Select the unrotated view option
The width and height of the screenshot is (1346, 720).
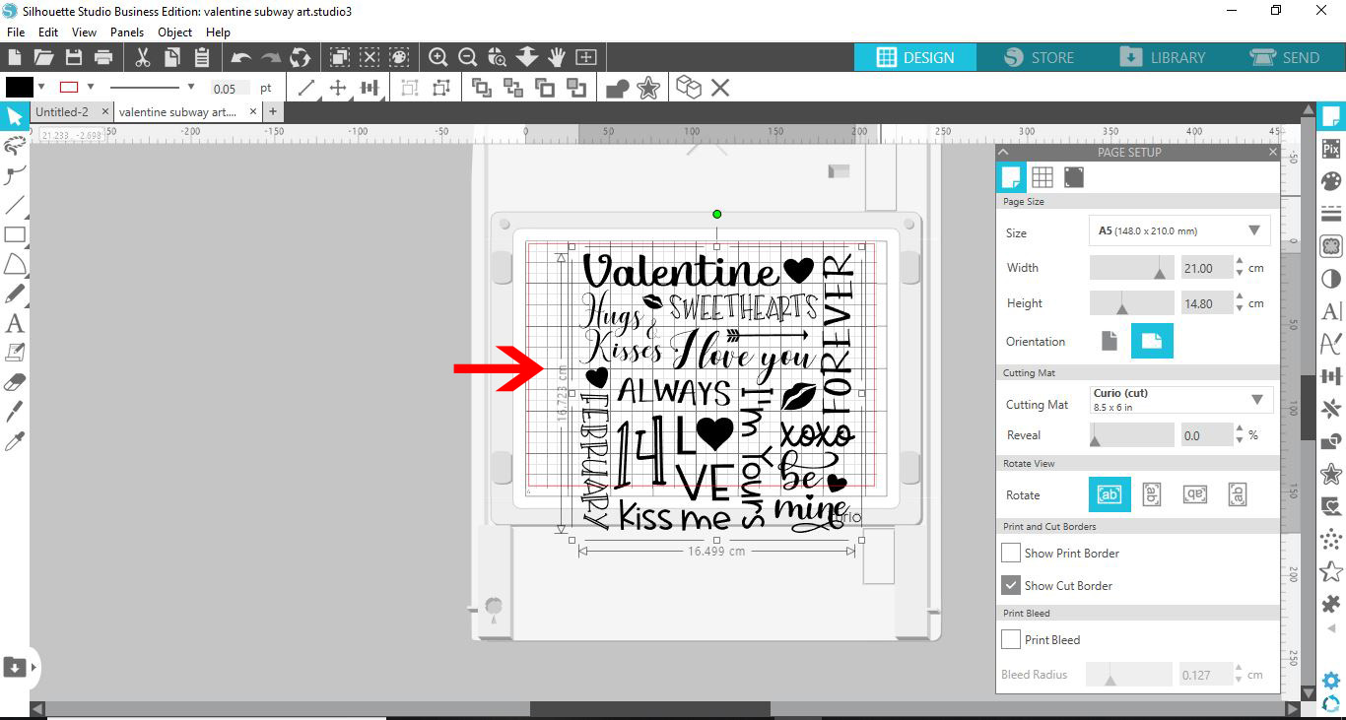click(x=1109, y=494)
